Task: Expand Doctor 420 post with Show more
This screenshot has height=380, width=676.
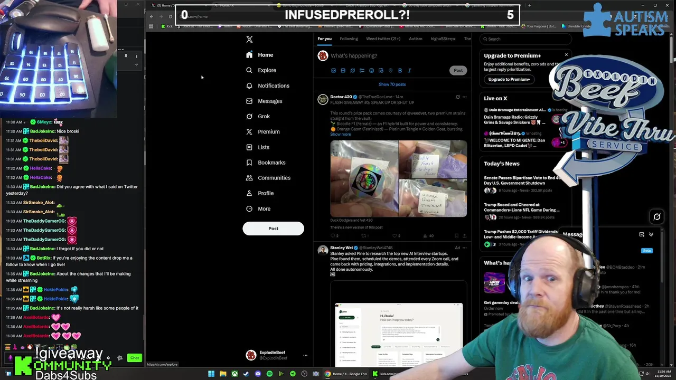Action: (x=340, y=134)
